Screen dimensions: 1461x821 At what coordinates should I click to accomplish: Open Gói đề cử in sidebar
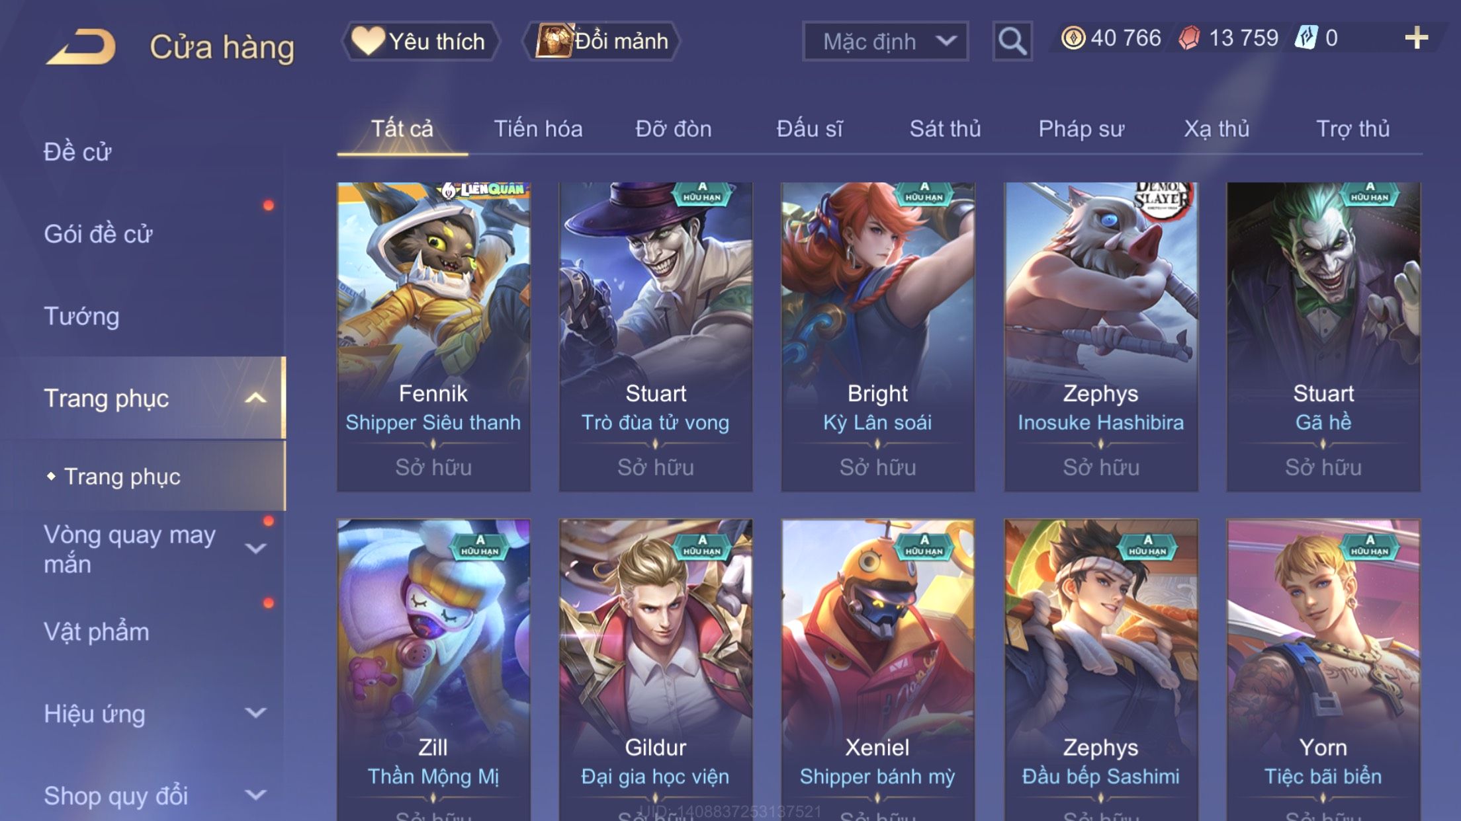98,234
